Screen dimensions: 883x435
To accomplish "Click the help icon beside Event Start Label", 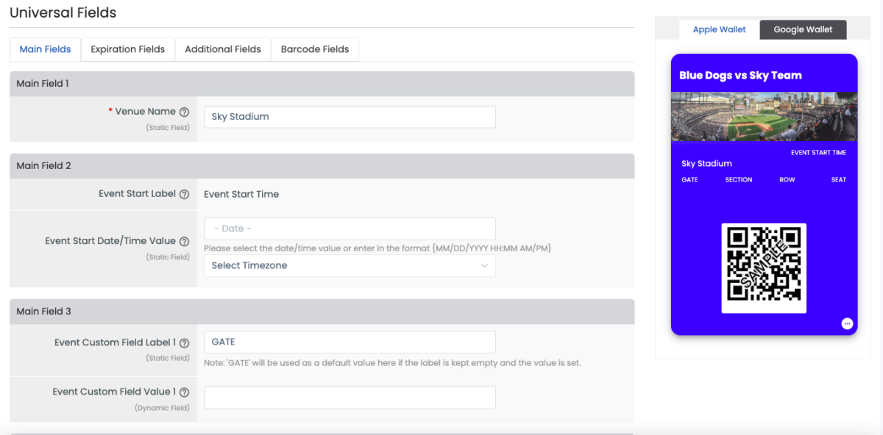I will 185,193.
